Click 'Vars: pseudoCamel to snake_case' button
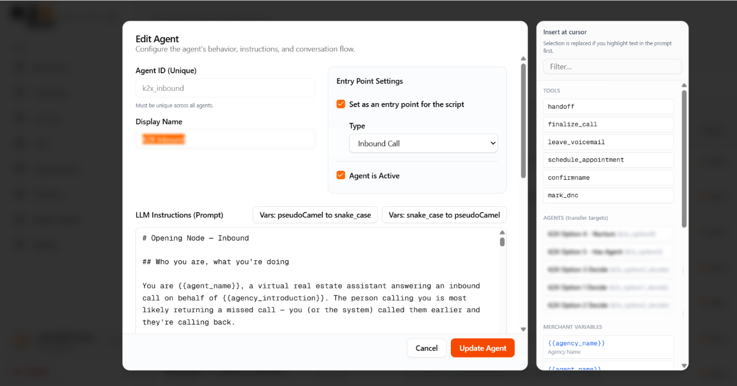737x386 pixels. click(x=315, y=215)
